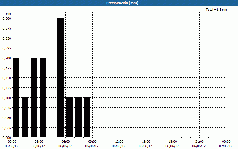Click the 00:00 07/06/12 end label
238x149 pixels.
click(x=226, y=144)
